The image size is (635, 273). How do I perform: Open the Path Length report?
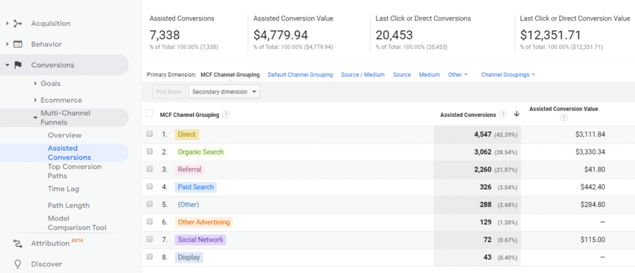(69, 206)
